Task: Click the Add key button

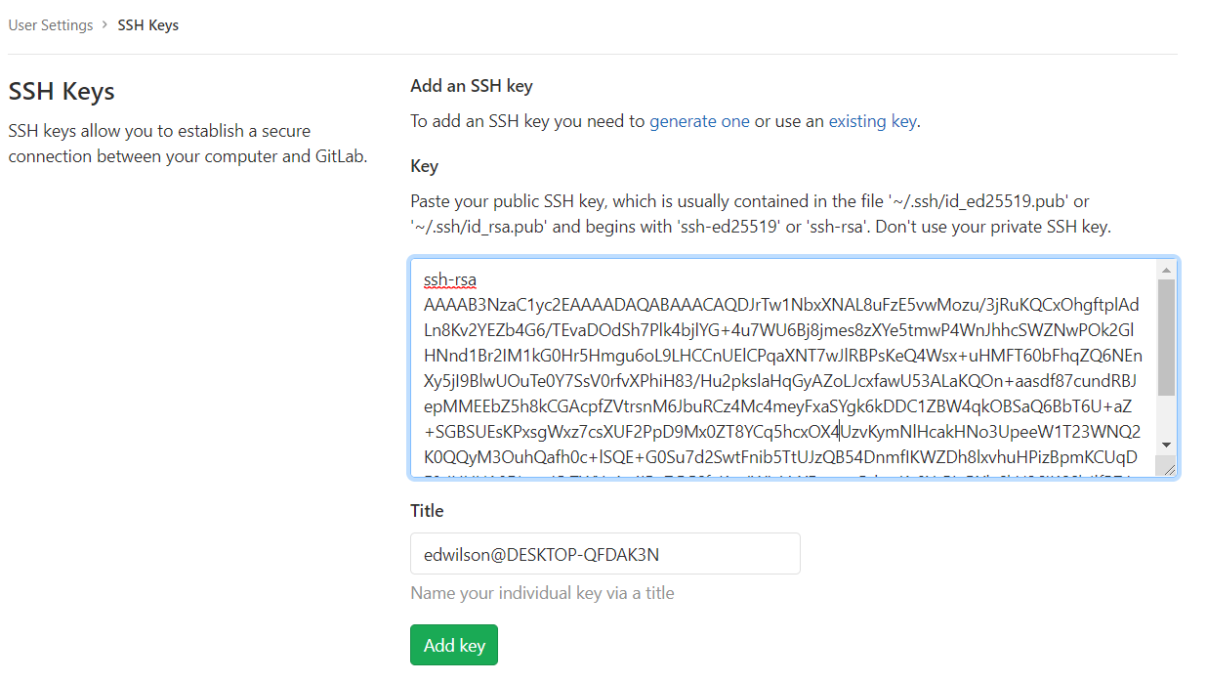Action: (x=453, y=645)
